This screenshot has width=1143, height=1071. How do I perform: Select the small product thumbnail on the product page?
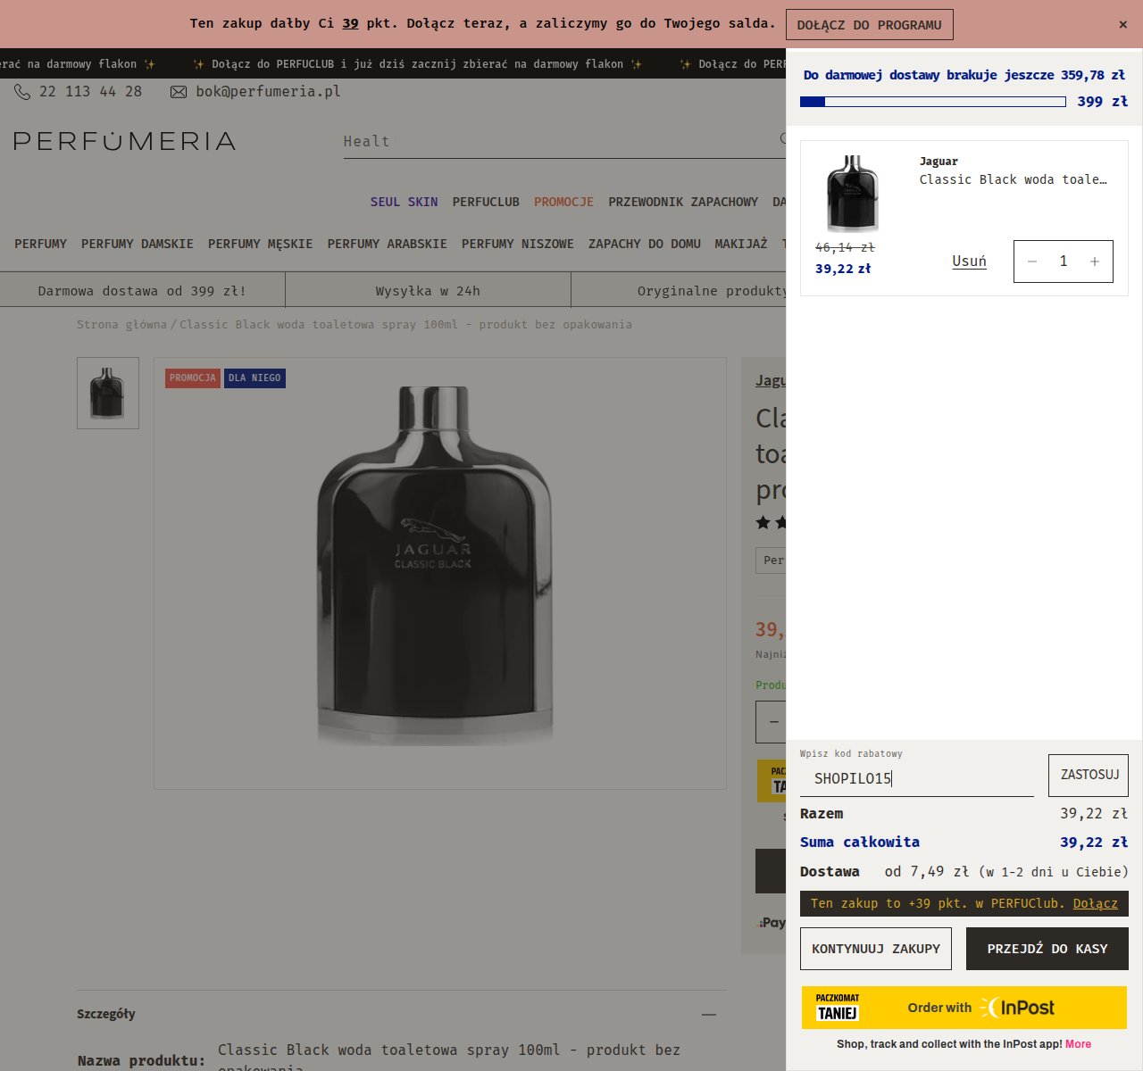click(x=108, y=394)
